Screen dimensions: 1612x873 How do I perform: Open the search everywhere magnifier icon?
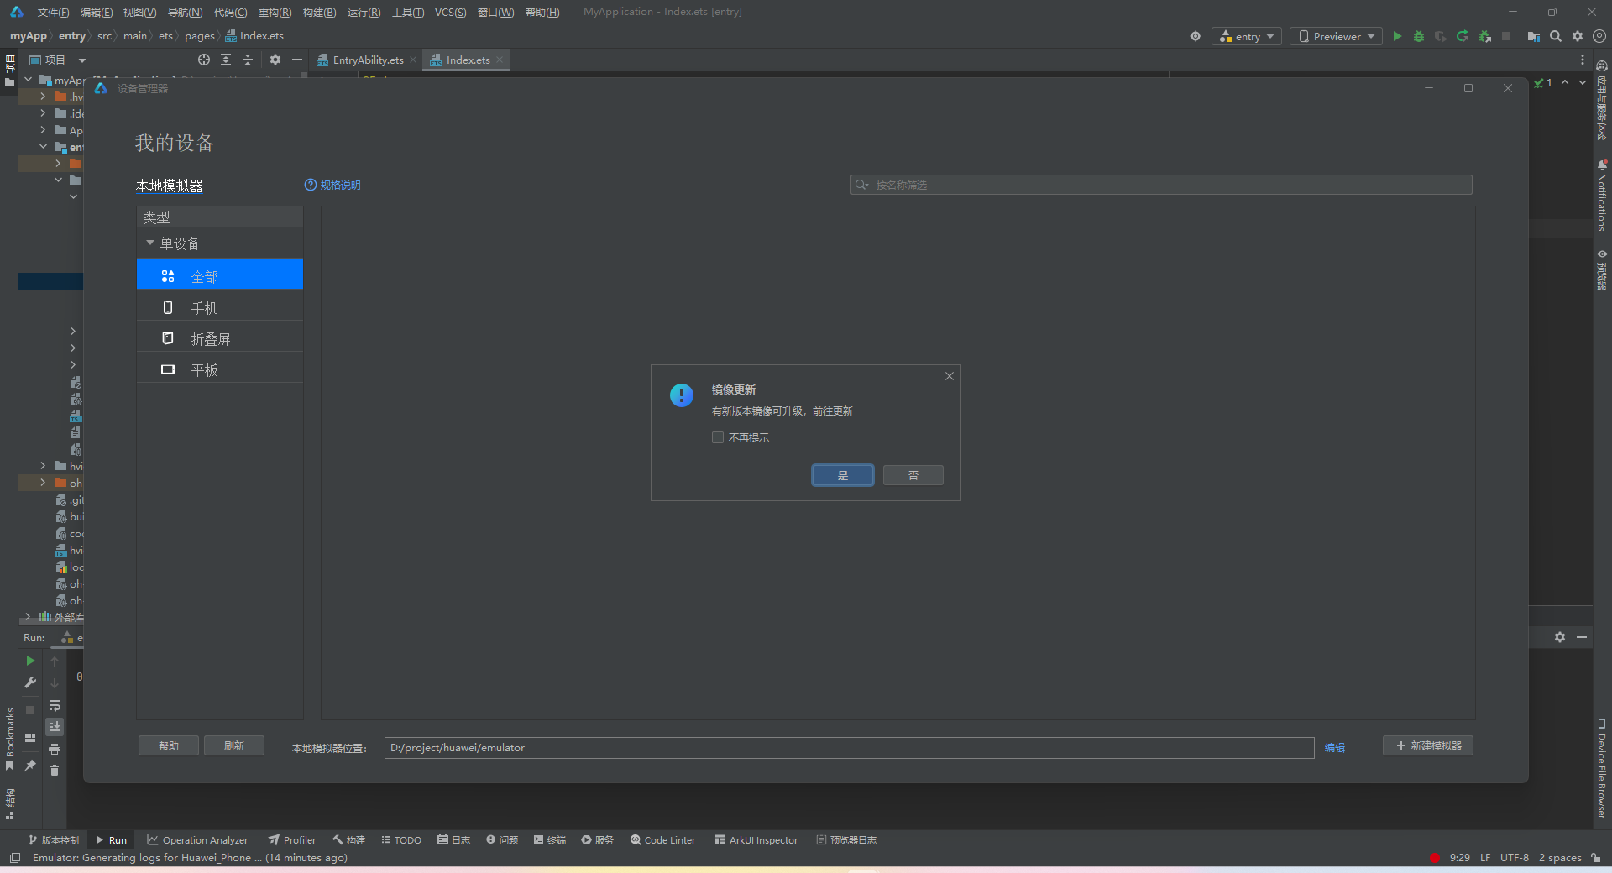click(1556, 36)
